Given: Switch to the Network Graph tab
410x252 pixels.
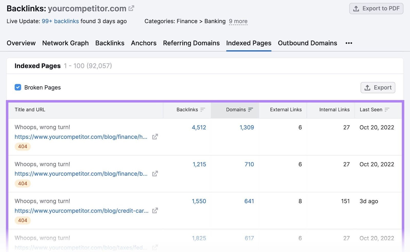Looking at the screenshot, I should click(x=65, y=43).
